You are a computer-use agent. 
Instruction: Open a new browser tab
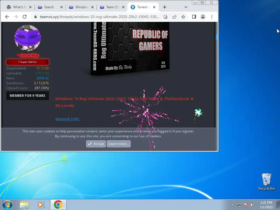pyautogui.click(x=164, y=7)
